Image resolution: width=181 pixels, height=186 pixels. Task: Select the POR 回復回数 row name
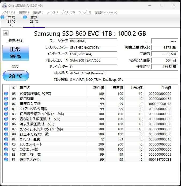pos(30,155)
